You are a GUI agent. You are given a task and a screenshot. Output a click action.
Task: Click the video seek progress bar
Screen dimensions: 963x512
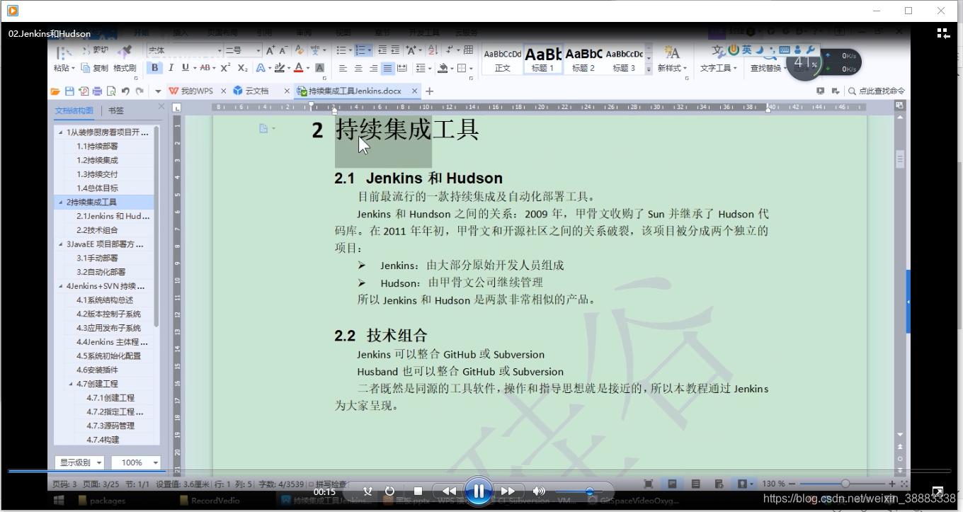(479, 471)
